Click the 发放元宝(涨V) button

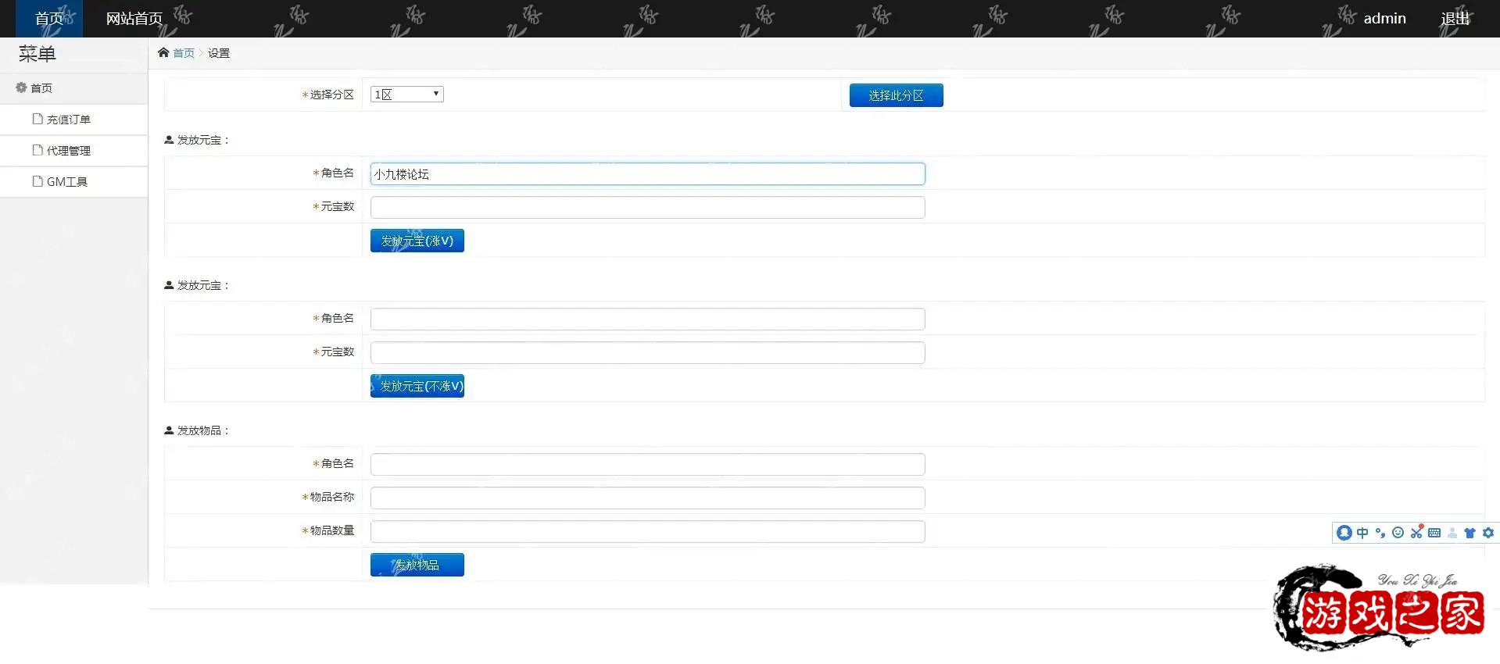(x=417, y=241)
